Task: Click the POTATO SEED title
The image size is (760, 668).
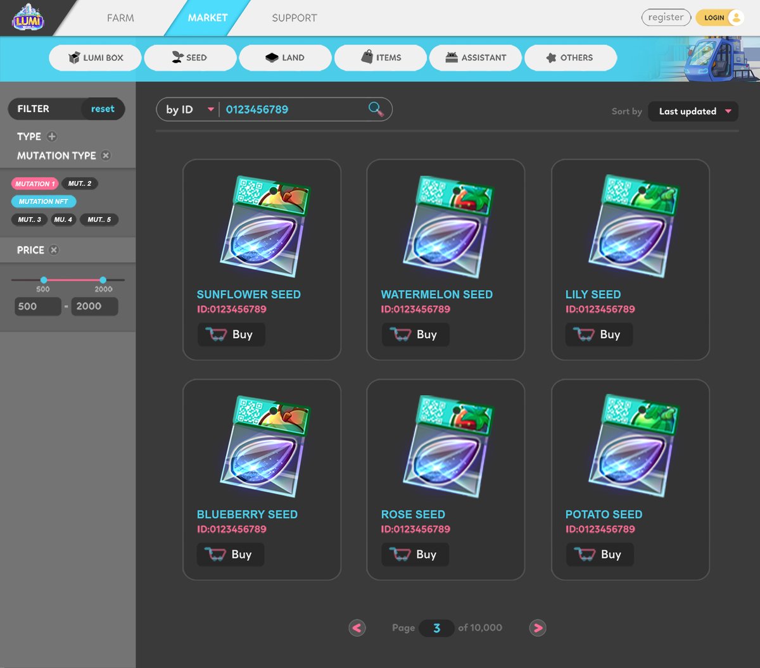Action: (x=604, y=515)
